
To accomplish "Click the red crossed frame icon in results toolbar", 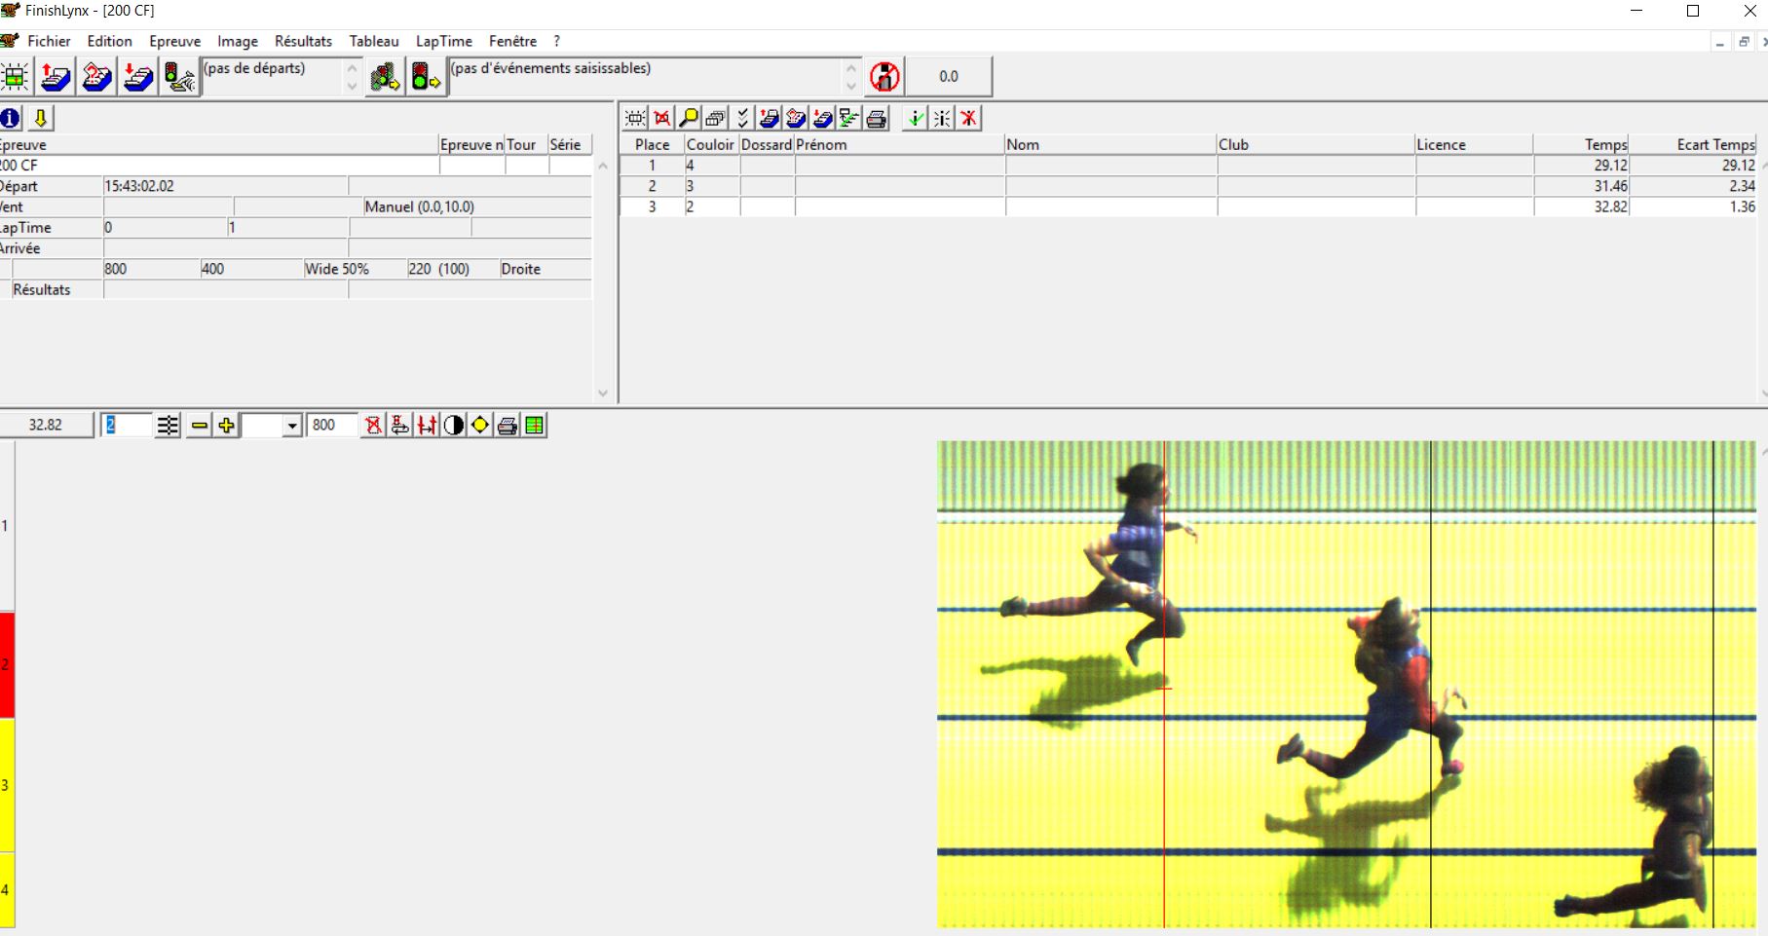I will (662, 119).
